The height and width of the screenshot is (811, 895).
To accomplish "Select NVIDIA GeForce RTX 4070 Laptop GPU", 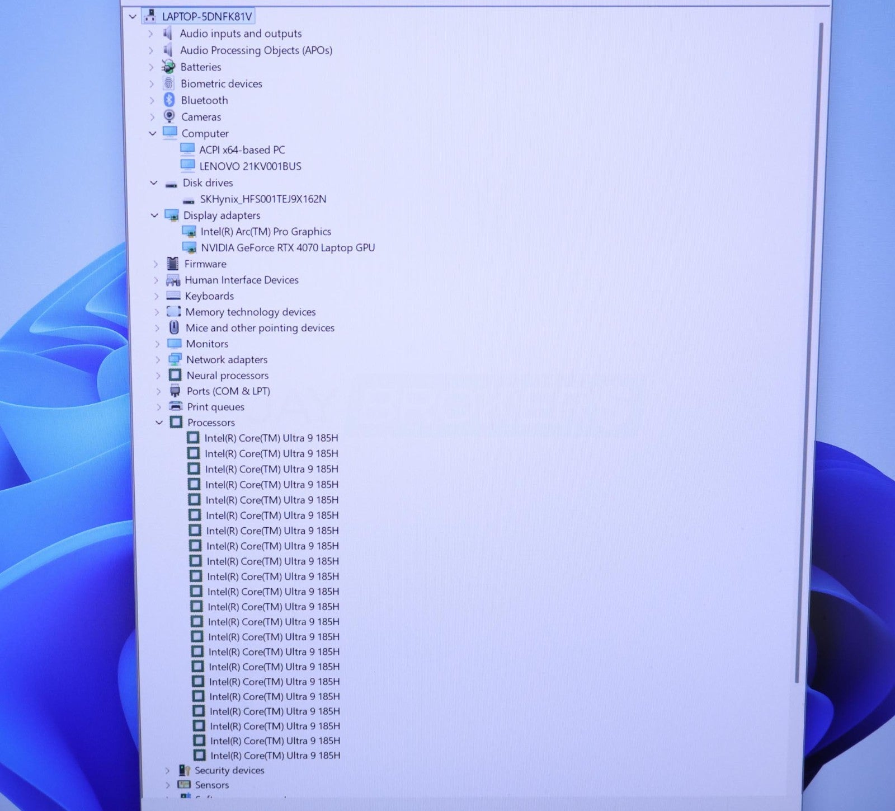I will pyautogui.click(x=288, y=247).
